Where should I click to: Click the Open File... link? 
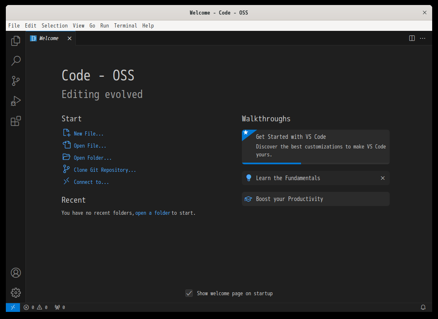pos(90,146)
